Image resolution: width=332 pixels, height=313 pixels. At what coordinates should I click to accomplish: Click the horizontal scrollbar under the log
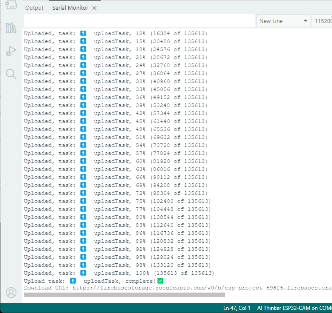coord(124,295)
